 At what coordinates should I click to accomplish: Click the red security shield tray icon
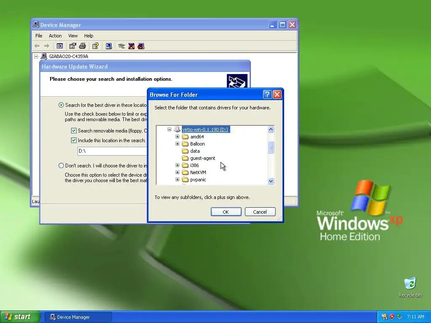[x=392, y=317]
